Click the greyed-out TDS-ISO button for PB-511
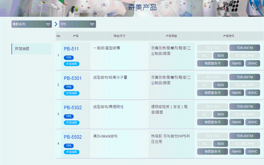The image size is (264, 165). coord(213,48)
